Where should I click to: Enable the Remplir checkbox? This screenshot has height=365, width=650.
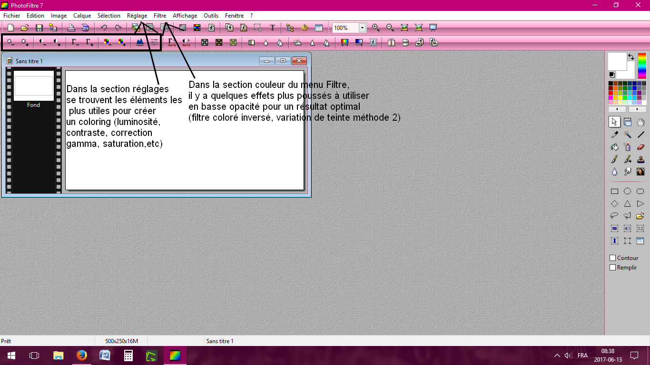click(613, 268)
